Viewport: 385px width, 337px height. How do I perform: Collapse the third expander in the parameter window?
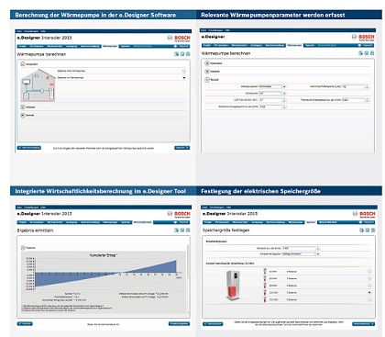207,80
